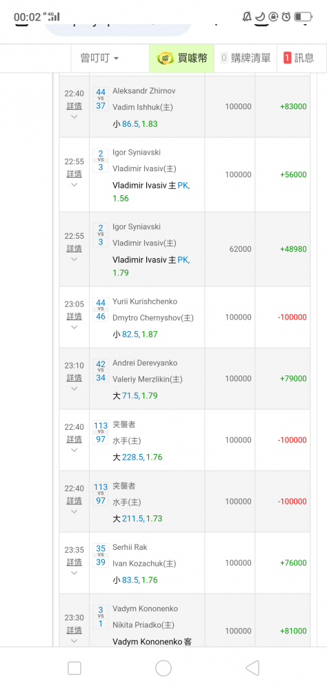The image size is (327, 690).
Task: Open the red 訊息 notification badge
Action: click(288, 58)
